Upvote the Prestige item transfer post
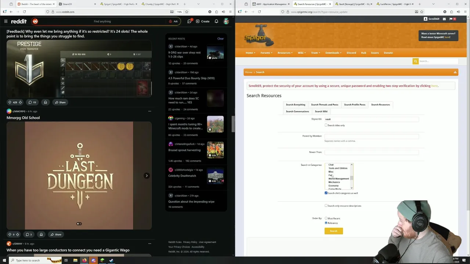This screenshot has width=470, height=264. click(10, 102)
